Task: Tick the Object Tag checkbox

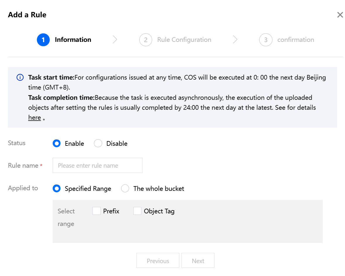Action: (137, 211)
